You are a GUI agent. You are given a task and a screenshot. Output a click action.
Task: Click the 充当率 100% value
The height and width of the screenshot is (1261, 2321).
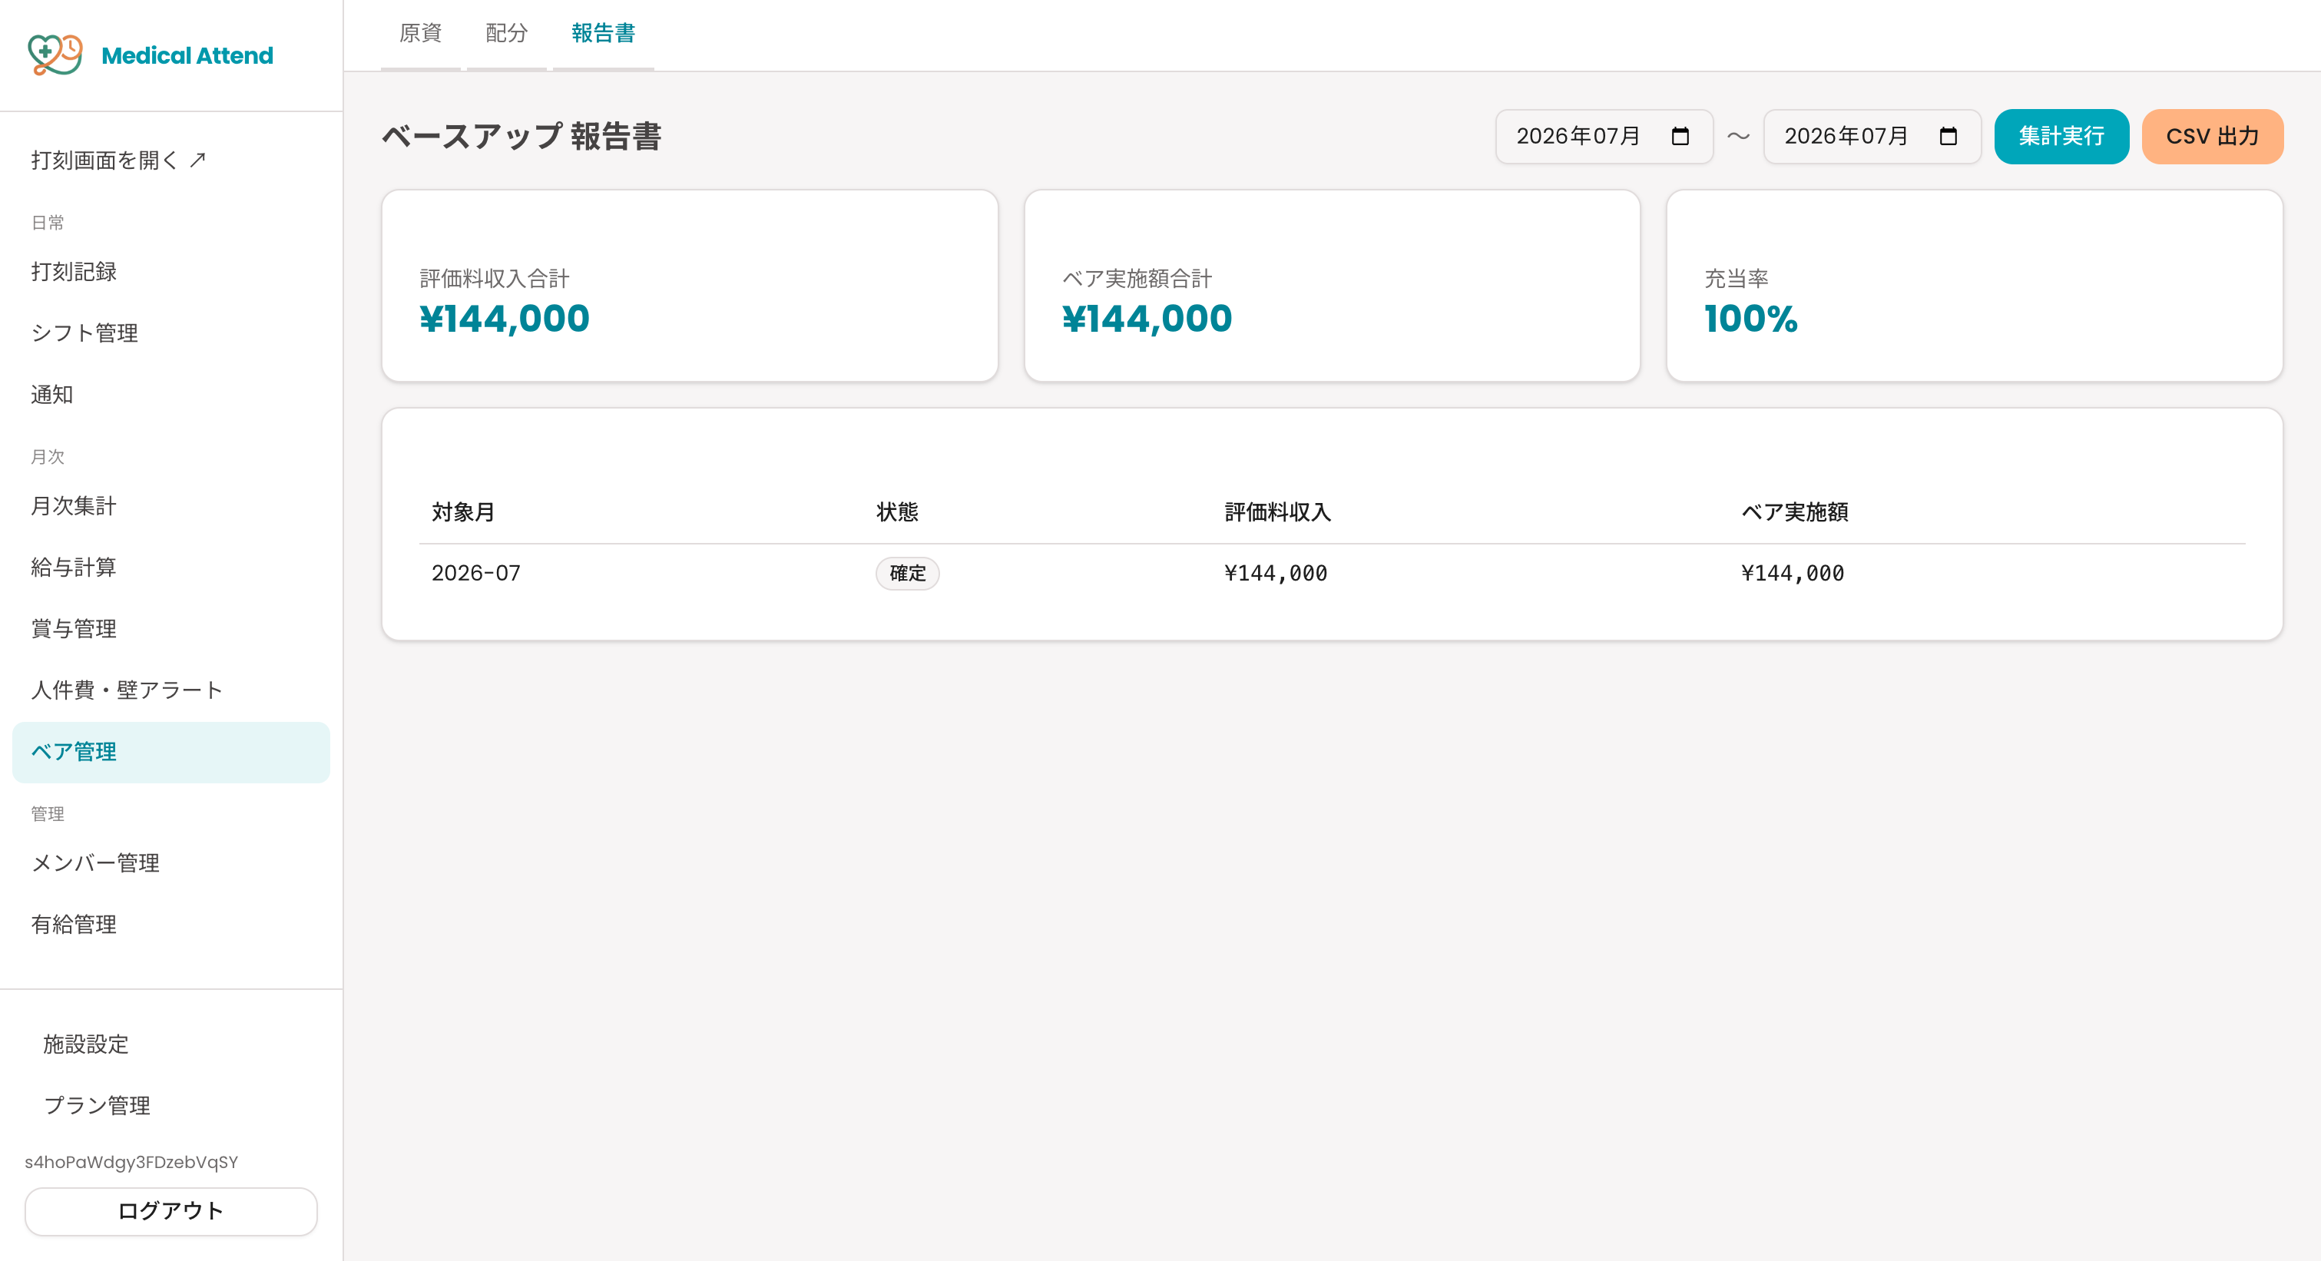pos(1750,319)
